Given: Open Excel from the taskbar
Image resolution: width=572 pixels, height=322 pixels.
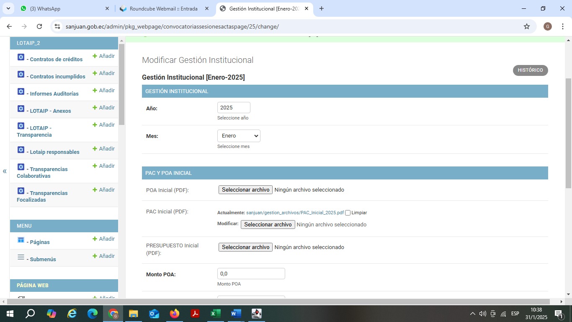Looking at the screenshot, I should click(x=215, y=314).
